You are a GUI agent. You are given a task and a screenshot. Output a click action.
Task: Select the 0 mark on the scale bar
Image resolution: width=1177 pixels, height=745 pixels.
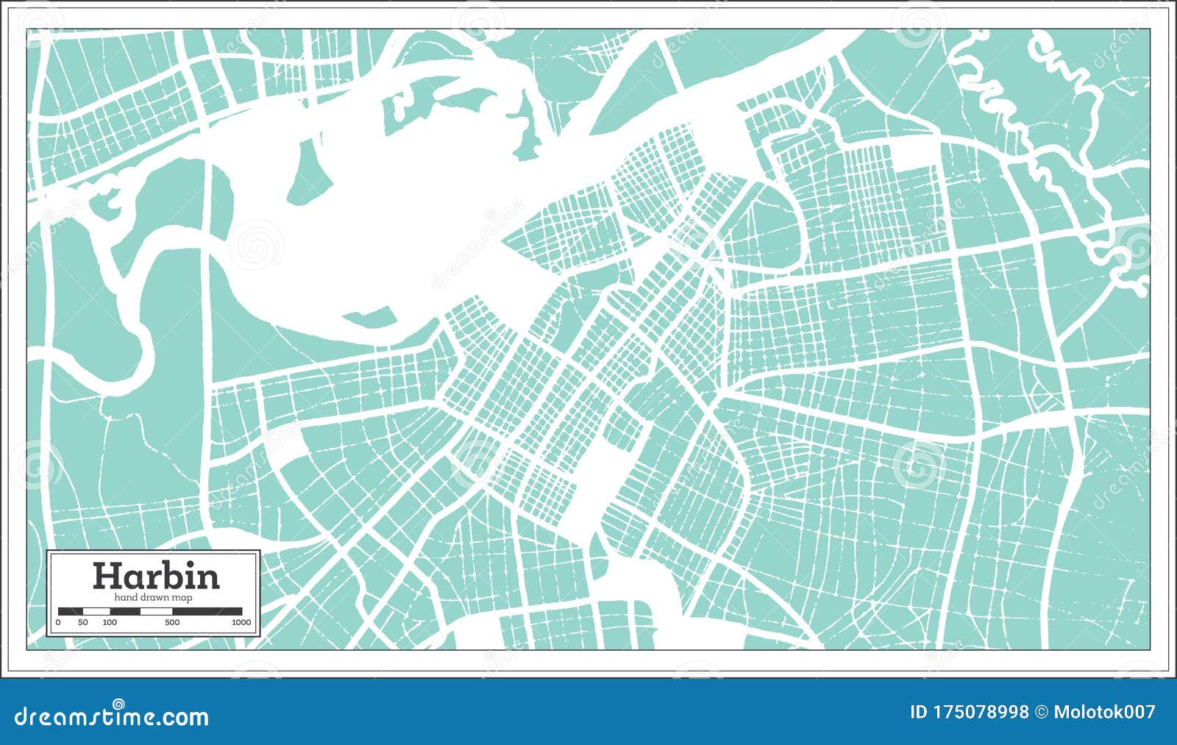pyautogui.click(x=58, y=621)
